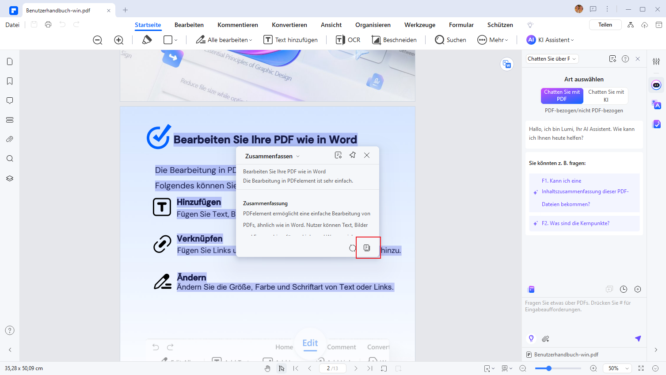Open prompt settings icon in Zusammenfassen popup header

(338, 155)
